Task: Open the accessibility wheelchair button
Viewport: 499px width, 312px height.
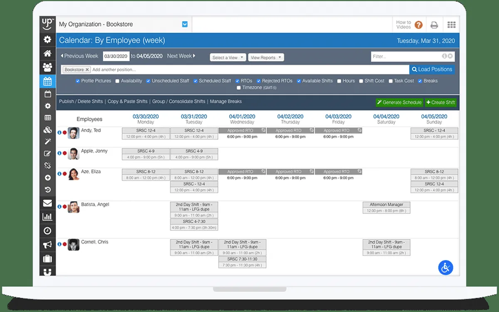Action: (x=446, y=268)
